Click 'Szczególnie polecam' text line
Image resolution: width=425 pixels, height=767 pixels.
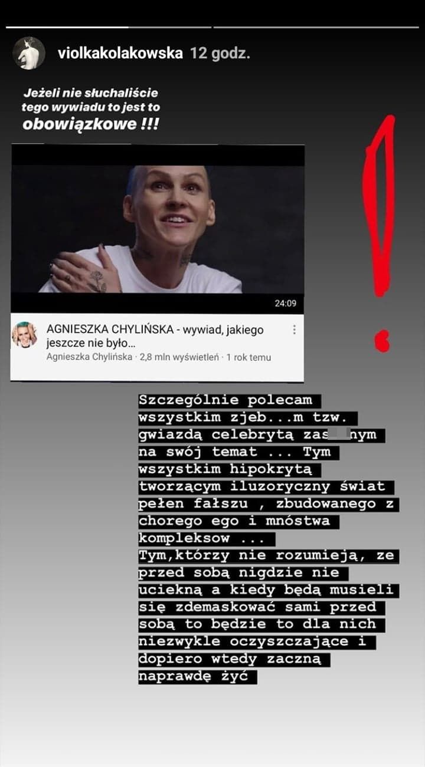click(225, 400)
